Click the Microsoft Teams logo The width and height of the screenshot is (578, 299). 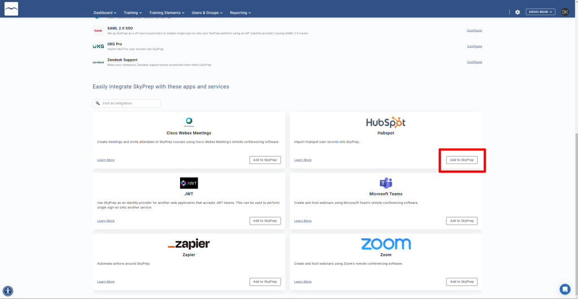coord(386,183)
